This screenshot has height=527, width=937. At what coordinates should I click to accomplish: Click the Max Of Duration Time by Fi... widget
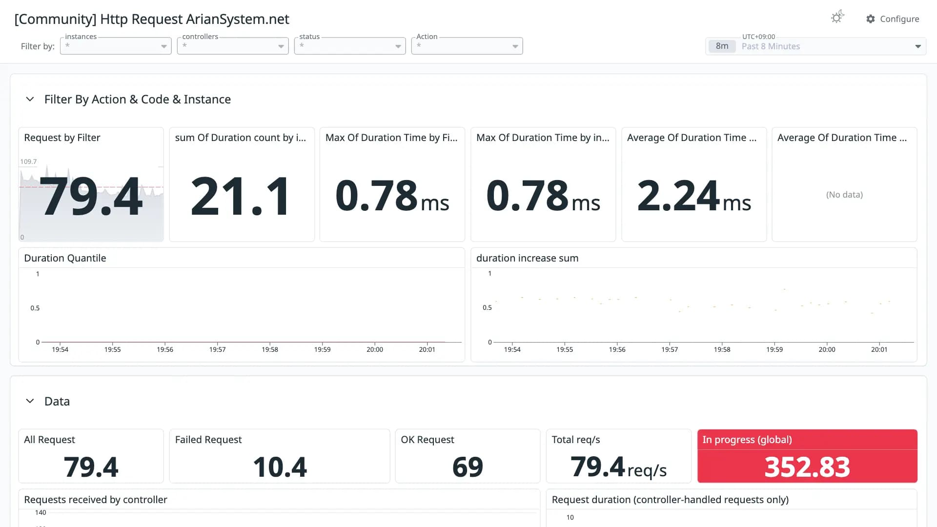pos(392,184)
